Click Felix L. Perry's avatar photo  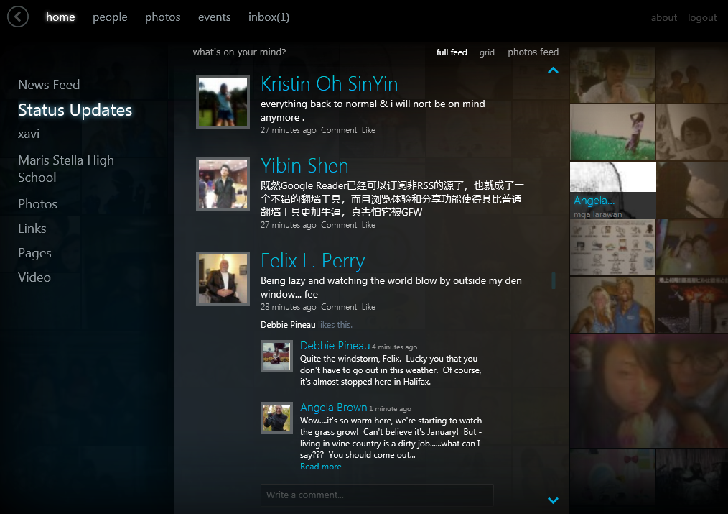[223, 278]
